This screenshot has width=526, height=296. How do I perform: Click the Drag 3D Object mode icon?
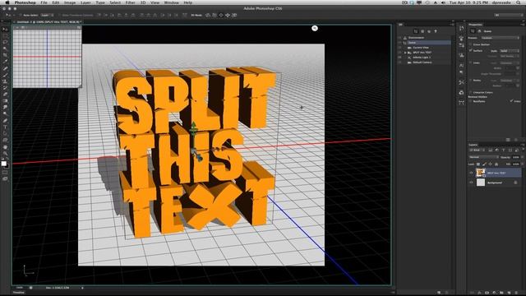pyautogui.click(x=221, y=15)
